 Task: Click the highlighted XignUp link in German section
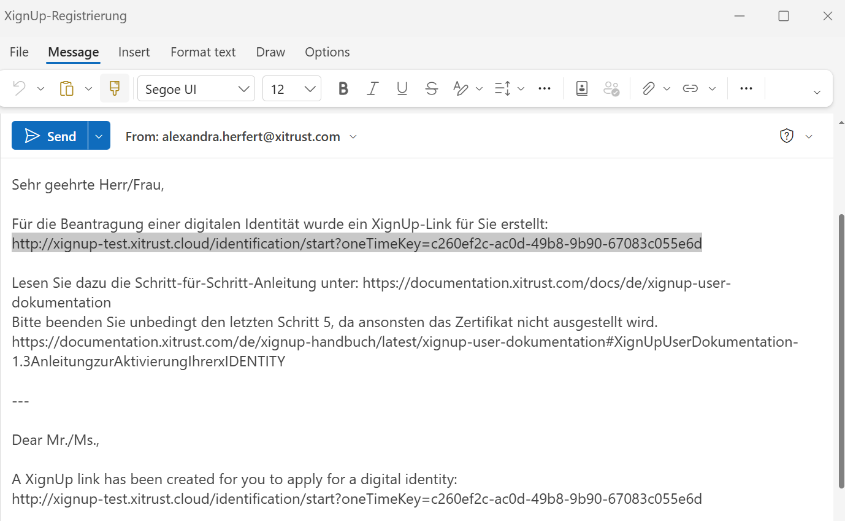357,244
